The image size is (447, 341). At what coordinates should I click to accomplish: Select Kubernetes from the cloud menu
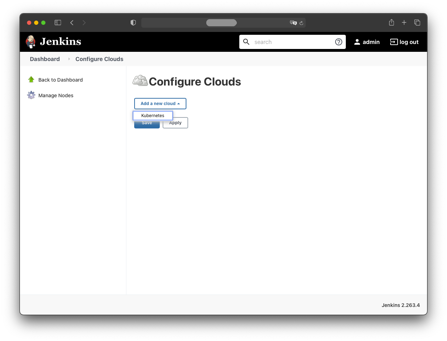[153, 116]
